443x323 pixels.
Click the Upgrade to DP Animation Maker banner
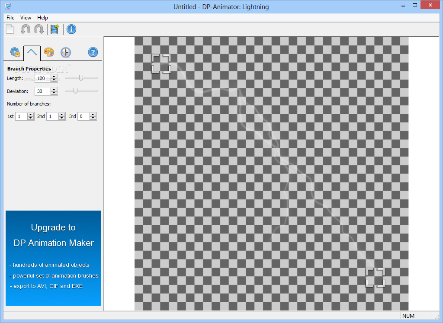point(53,258)
